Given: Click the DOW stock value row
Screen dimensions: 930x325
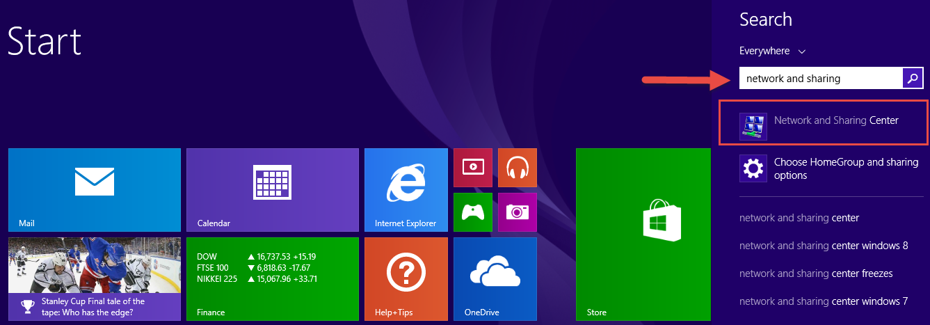Looking at the screenshot, I should click(x=257, y=256).
